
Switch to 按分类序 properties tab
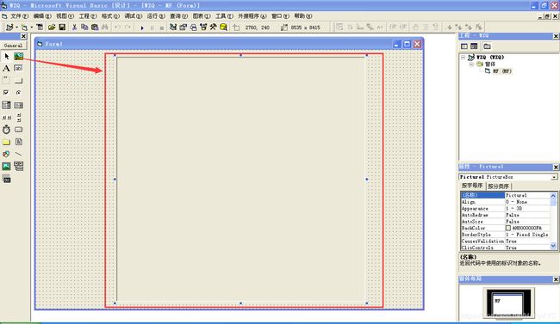click(x=498, y=186)
